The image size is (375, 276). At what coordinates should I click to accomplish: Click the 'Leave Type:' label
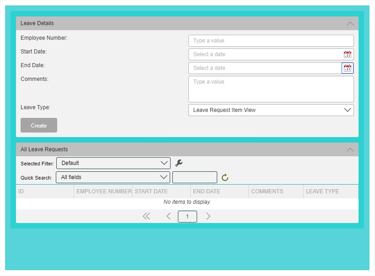[x=35, y=107]
